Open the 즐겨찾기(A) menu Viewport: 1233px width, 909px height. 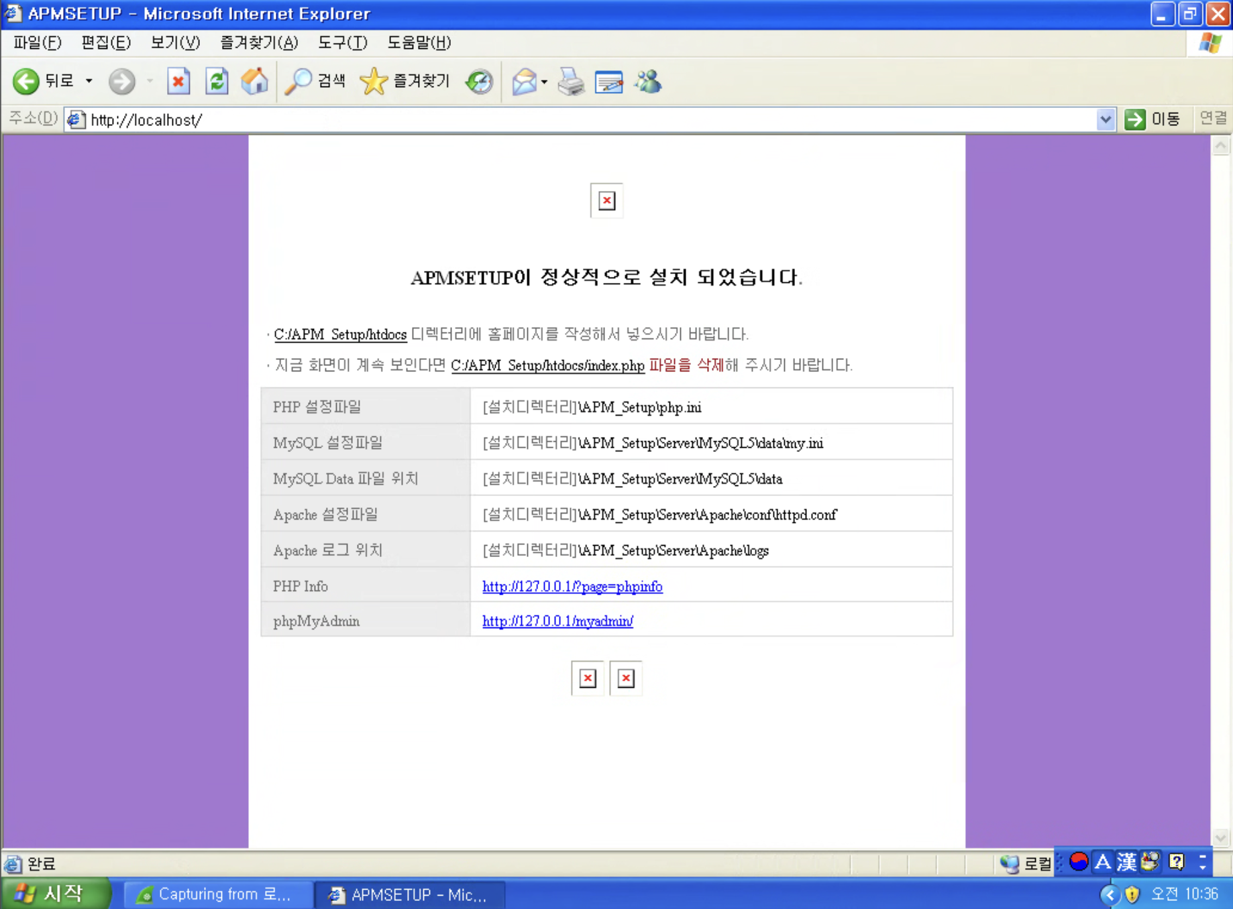click(x=259, y=43)
